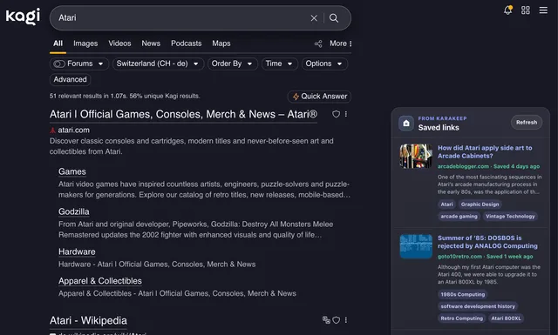
Task: Open the Hardware sublink
Action: point(77,251)
